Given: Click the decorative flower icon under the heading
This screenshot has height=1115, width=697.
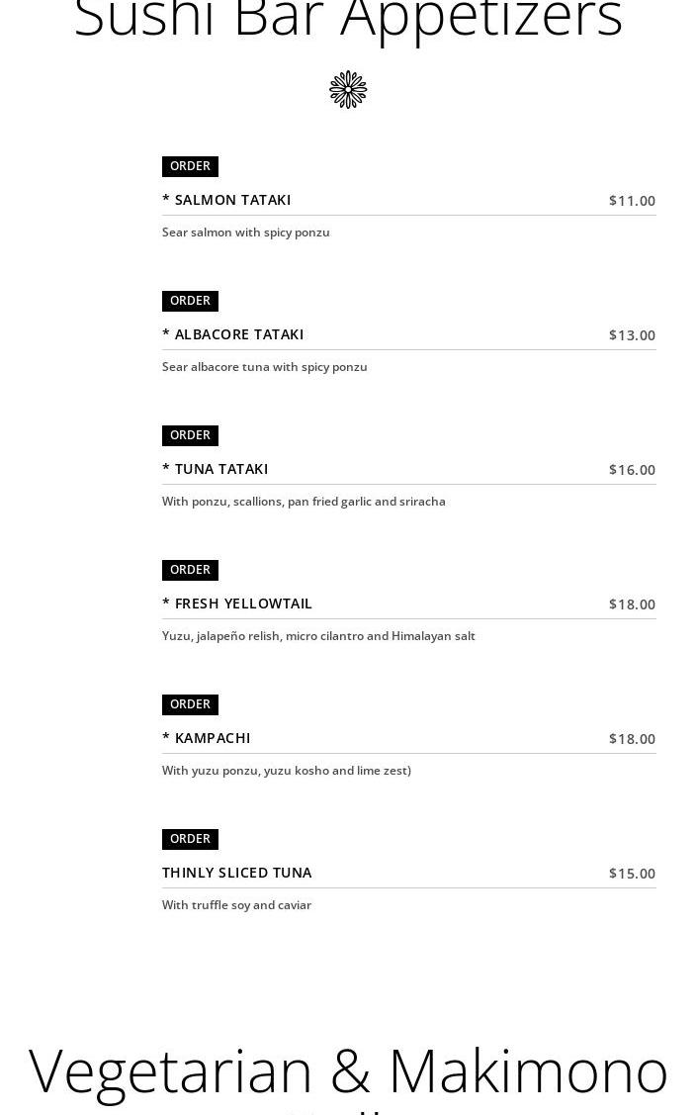Looking at the screenshot, I should pos(348,90).
